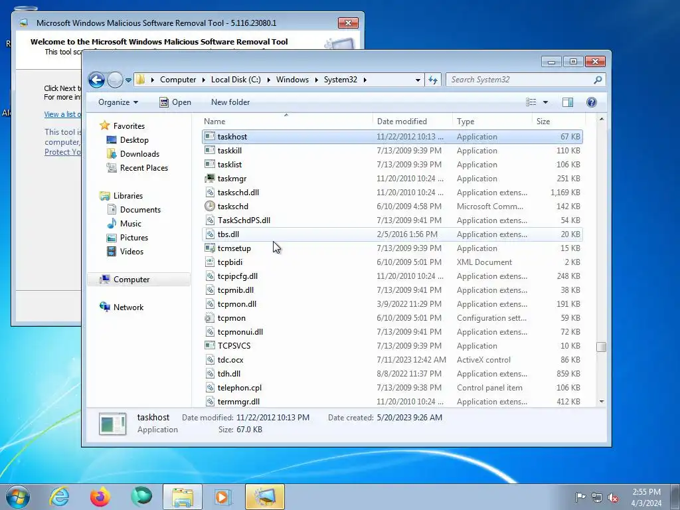Viewport: 680px width, 510px height.
Task: Select tcpmonui.dll file
Action: click(x=392, y=332)
